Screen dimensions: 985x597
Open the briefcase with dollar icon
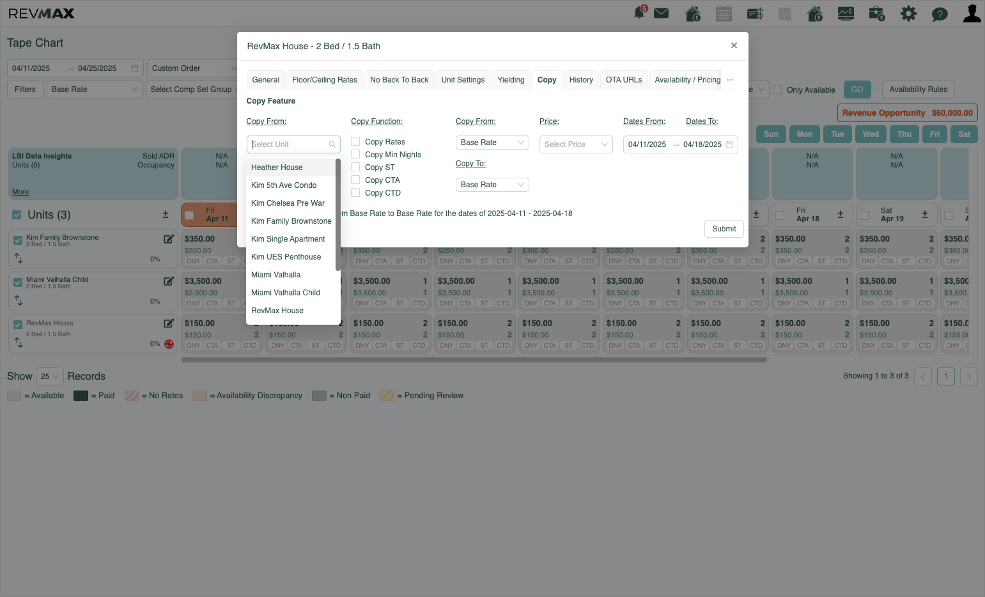pos(877,13)
